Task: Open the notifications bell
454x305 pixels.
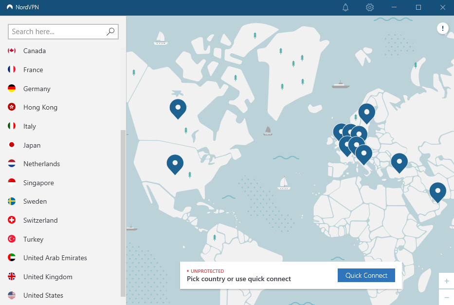Action: coord(345,7)
